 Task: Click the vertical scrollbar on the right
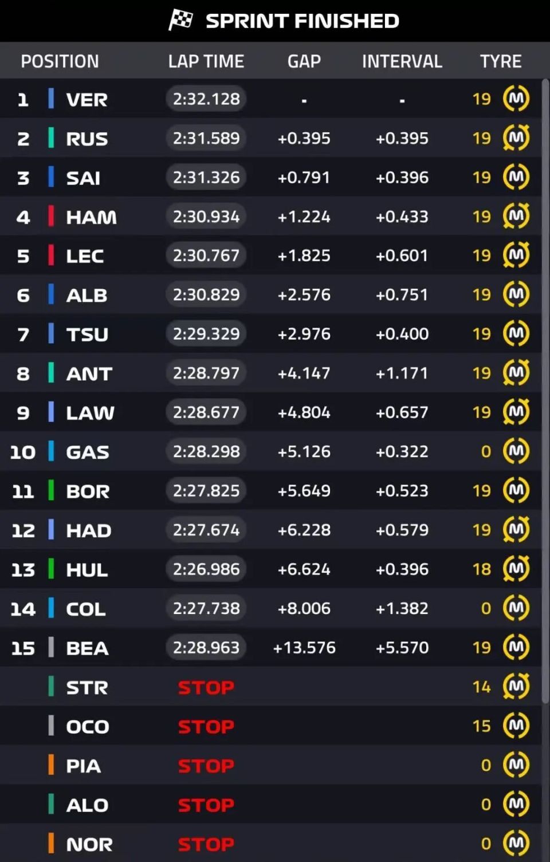(545, 389)
